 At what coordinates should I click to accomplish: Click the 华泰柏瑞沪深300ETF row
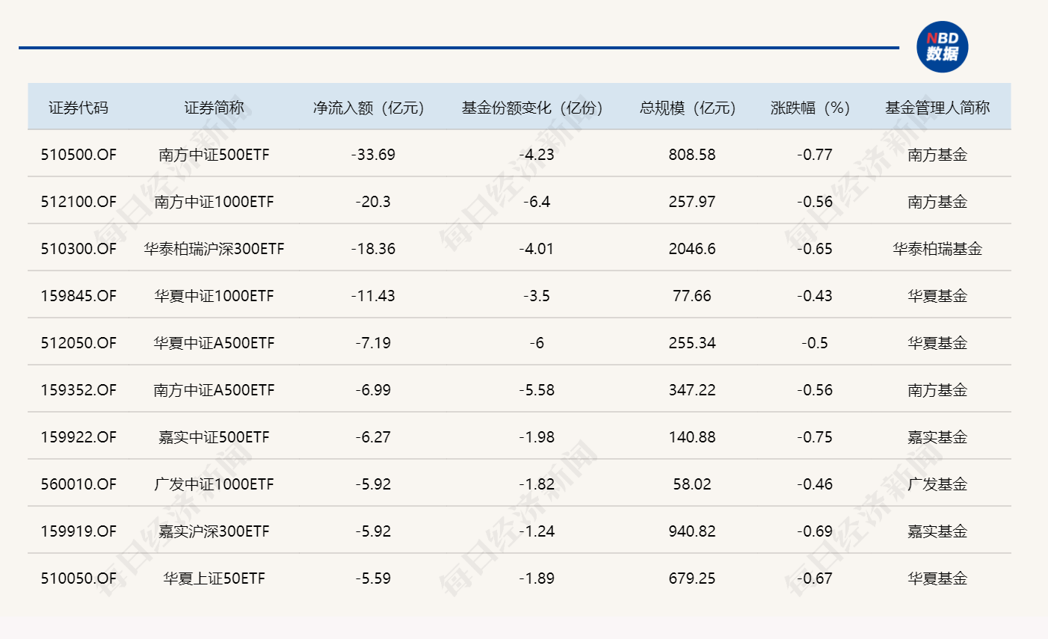click(x=213, y=248)
